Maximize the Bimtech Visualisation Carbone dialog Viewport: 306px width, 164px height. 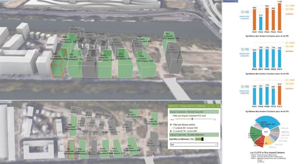tap(213, 106)
